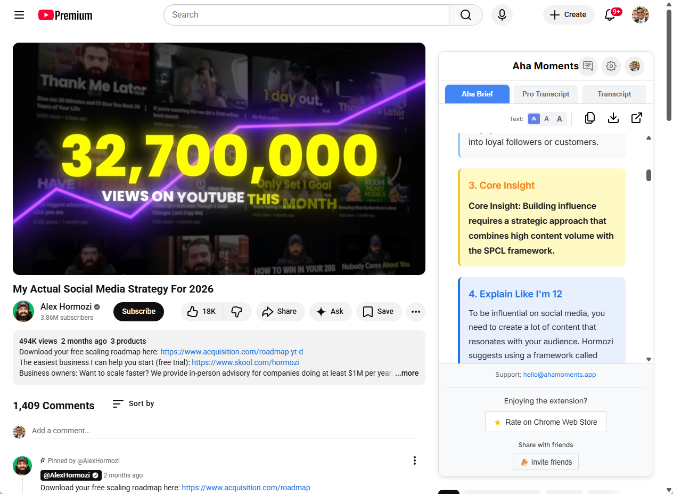This screenshot has height=494, width=673.
Task: Click Aha panel scroll up arrow
Action: 649,138
